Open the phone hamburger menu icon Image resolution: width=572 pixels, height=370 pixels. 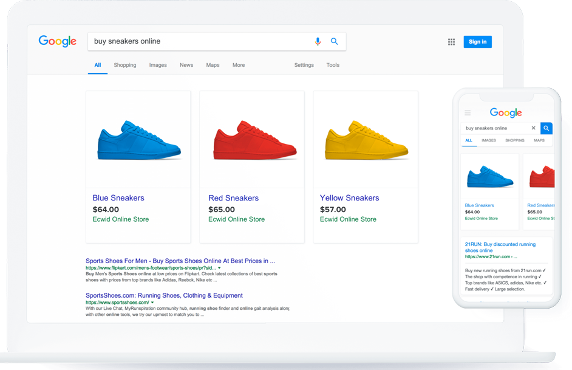(468, 113)
